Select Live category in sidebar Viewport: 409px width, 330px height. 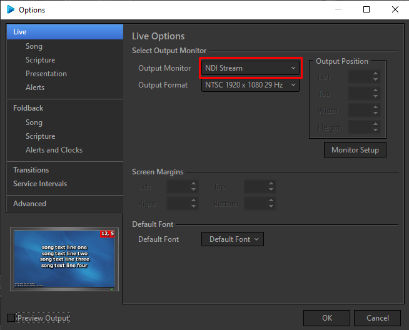(x=20, y=32)
